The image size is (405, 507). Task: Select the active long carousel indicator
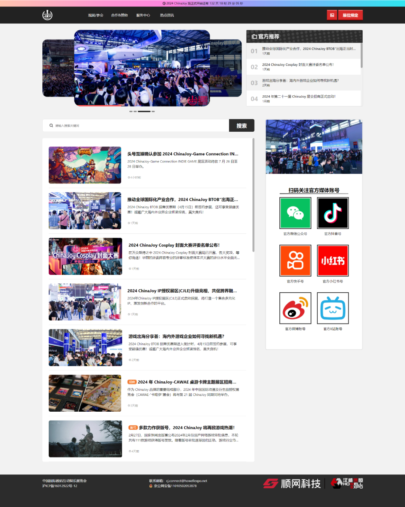[144, 111]
